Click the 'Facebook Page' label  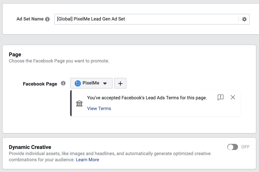point(40,84)
